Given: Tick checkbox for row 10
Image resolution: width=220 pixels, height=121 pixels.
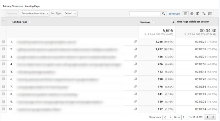Looking at the screenshot, I should (x=3, y=109).
